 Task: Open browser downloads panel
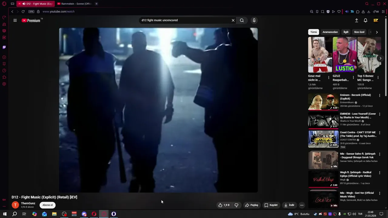point(369,12)
